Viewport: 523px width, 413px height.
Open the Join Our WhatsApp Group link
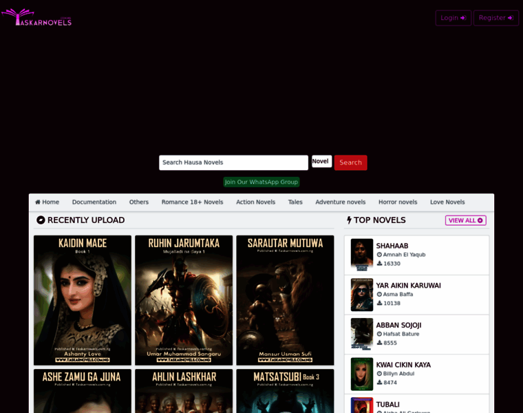tap(261, 182)
